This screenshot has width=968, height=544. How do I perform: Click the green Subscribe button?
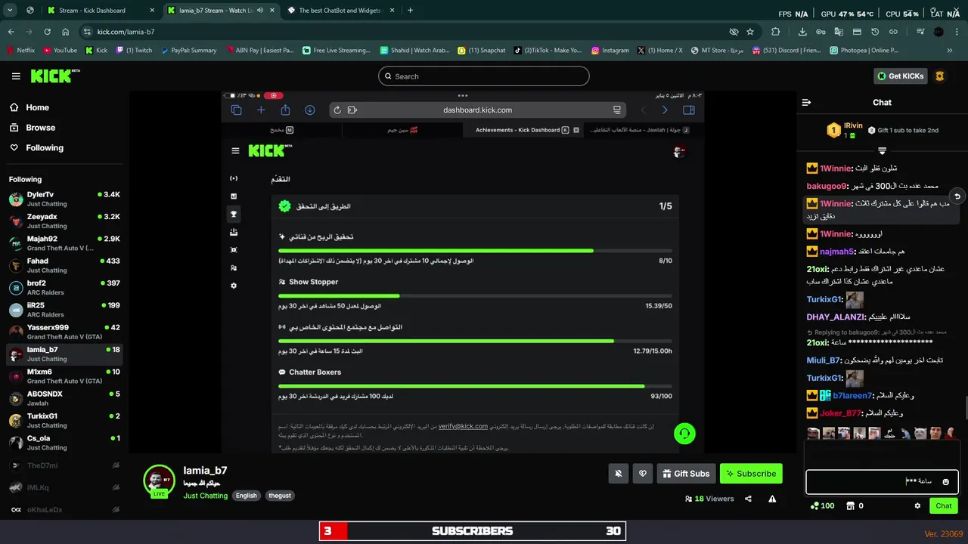pyautogui.click(x=751, y=474)
